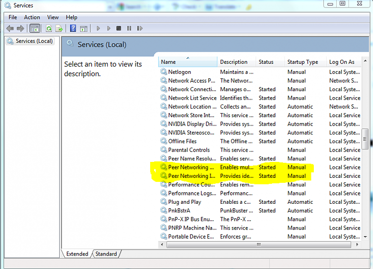Sort list by Name column header
373x269 pixels.
(187, 62)
